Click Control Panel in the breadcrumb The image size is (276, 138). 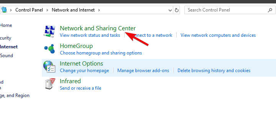(x=29, y=10)
